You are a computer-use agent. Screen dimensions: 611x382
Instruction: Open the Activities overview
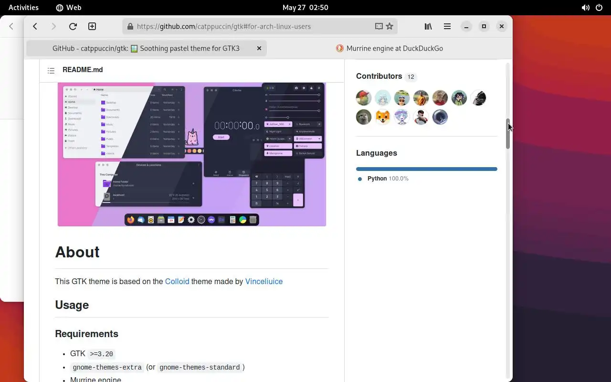click(x=23, y=7)
